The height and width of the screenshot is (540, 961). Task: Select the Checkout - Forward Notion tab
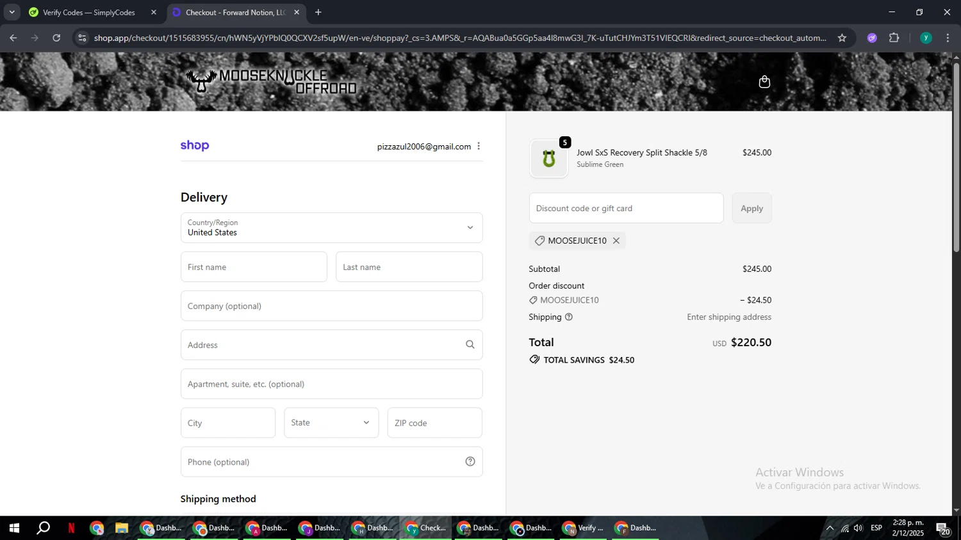tap(236, 12)
